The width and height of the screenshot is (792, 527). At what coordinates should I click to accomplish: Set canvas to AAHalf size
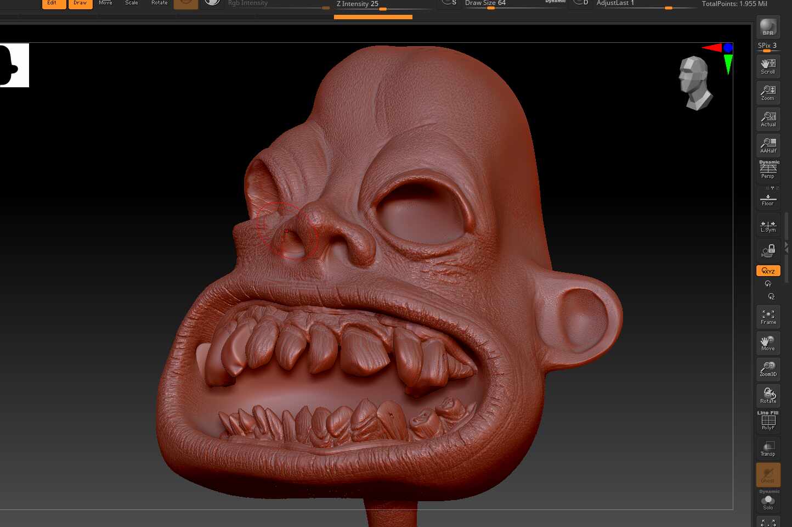coord(768,145)
